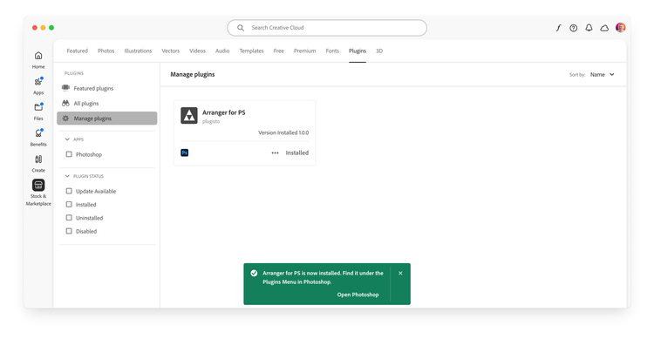The image size is (654, 339).
Task: Check the Update Available filter
Action: point(69,191)
